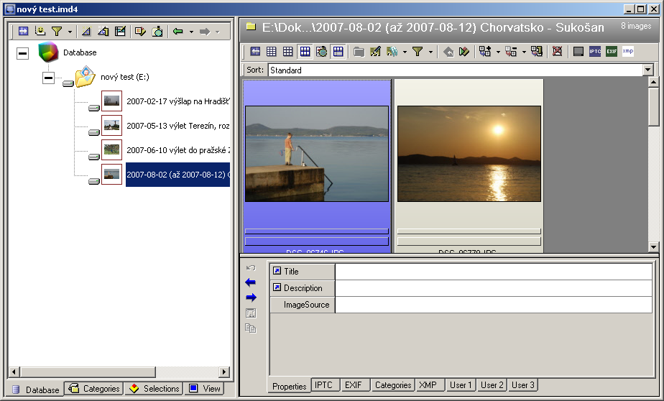The width and height of the screenshot is (664, 401).
Task: Click the Title field link icon
Action: (x=277, y=271)
